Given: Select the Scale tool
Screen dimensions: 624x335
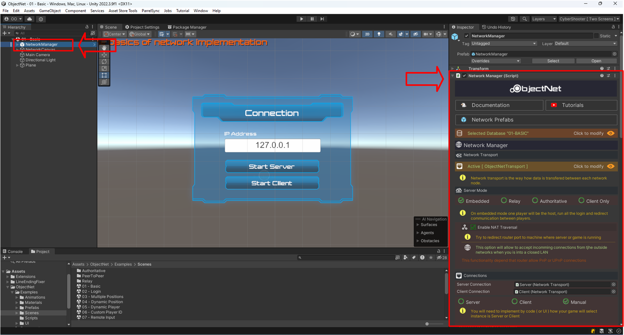Looking at the screenshot, I should [x=104, y=68].
